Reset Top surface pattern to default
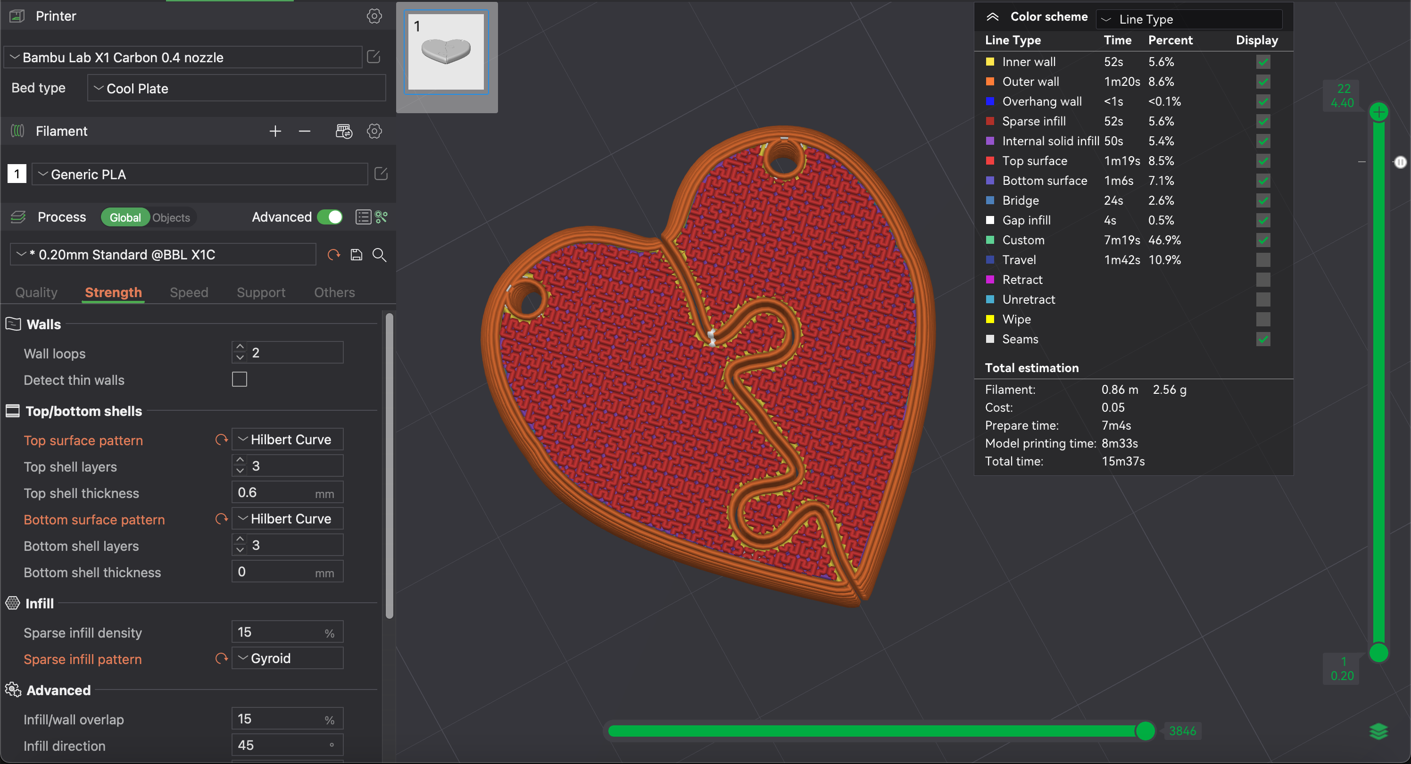Viewport: 1411px width, 764px height. (x=221, y=440)
